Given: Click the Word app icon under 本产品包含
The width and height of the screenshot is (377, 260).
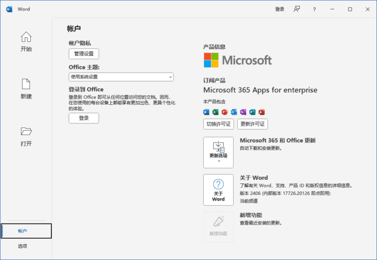Looking at the screenshot, I should coord(206,111).
